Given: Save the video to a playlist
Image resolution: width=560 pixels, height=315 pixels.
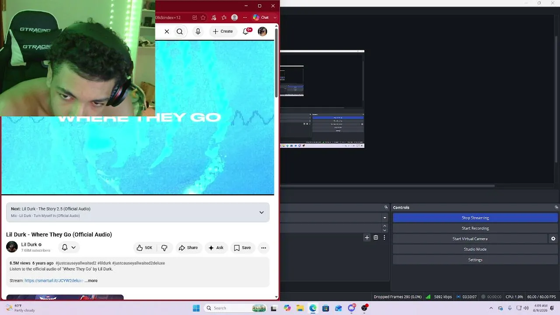Looking at the screenshot, I should pyautogui.click(x=242, y=248).
